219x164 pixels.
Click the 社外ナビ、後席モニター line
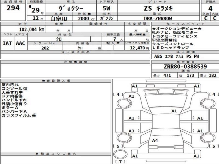[x=175, y=32]
